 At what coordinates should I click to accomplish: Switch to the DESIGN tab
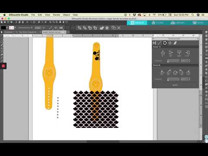pyautogui.click(x=137, y=23)
